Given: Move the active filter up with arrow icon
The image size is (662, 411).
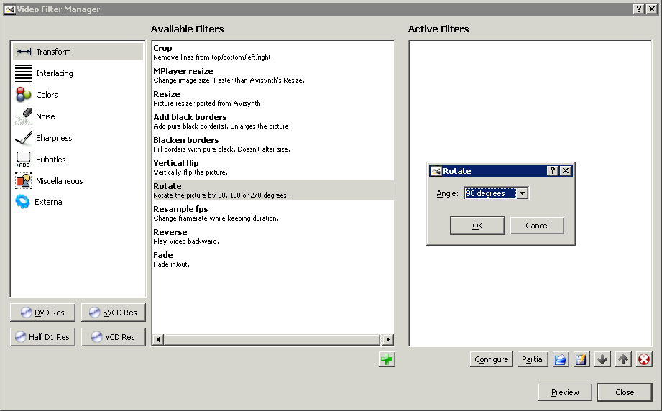Looking at the screenshot, I should (623, 359).
